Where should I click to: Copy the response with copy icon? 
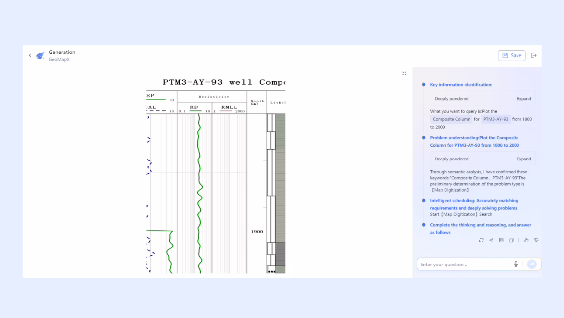[x=511, y=240]
